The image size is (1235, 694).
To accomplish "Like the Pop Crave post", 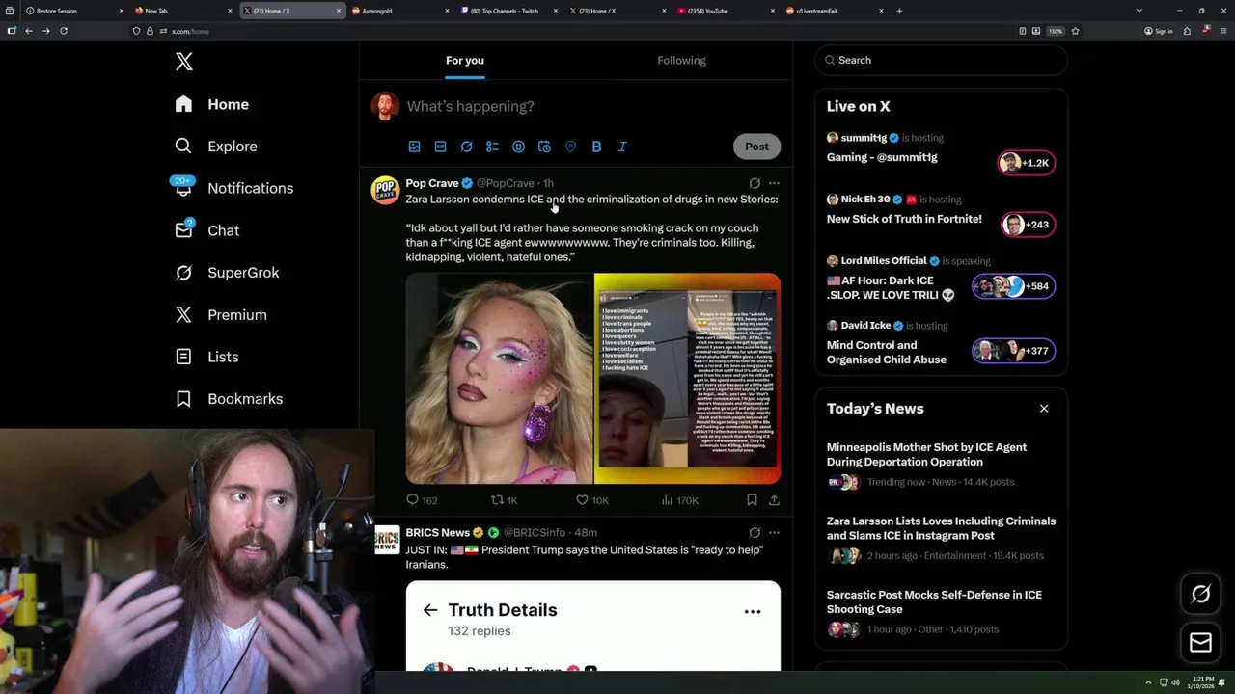I will pos(591,500).
